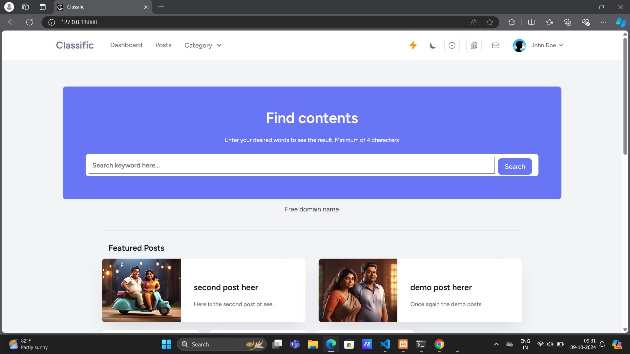The width and height of the screenshot is (630, 354).
Task: Open the notifications bell in tray
Action: coord(602,344)
